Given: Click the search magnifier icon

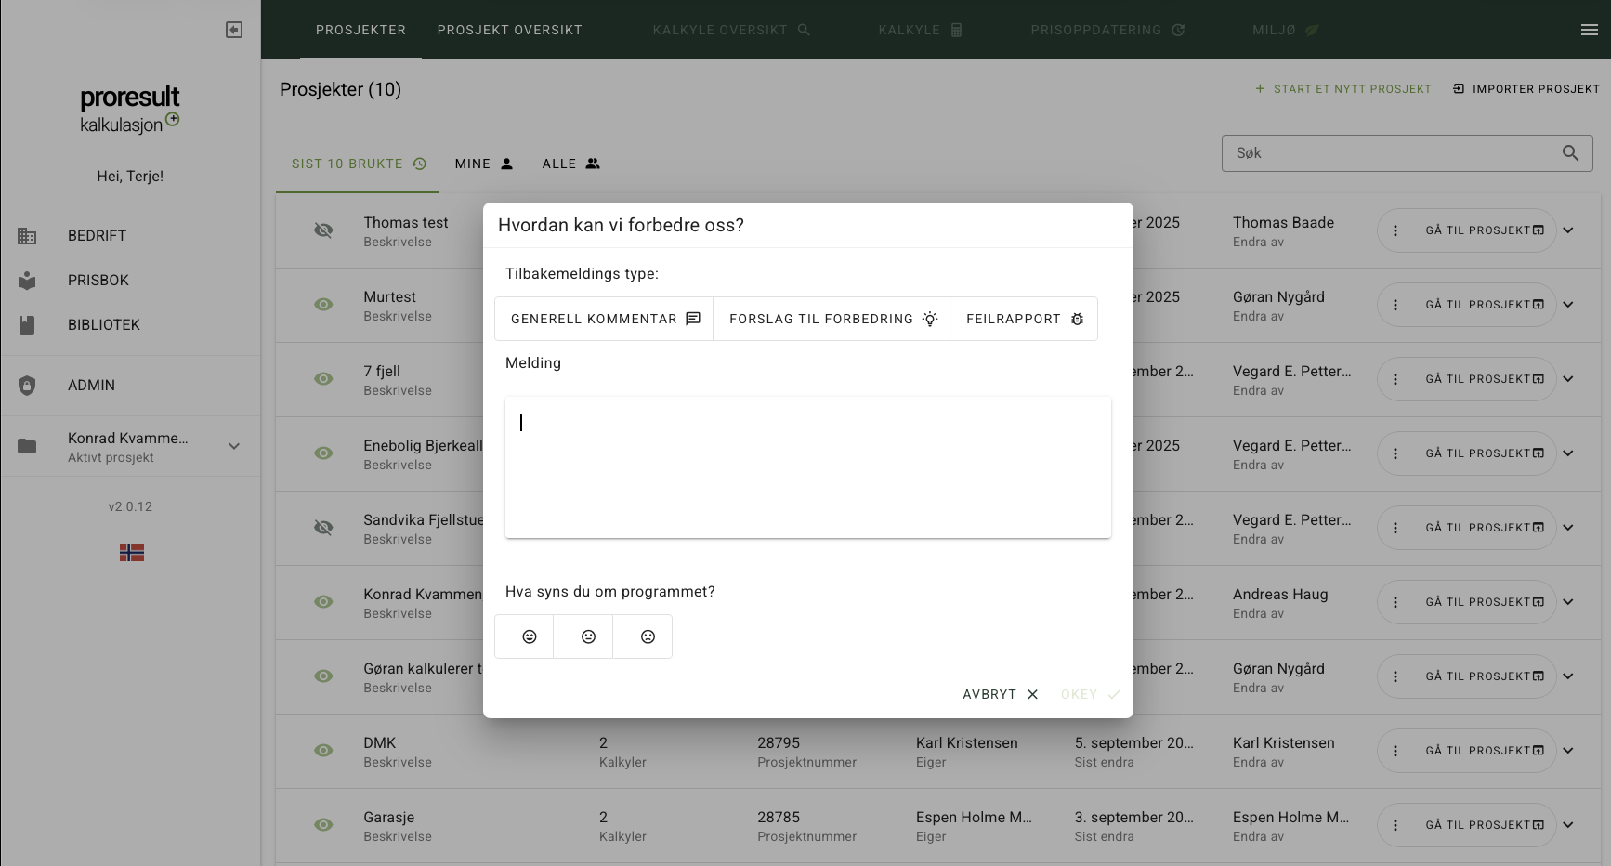Looking at the screenshot, I should click(1570, 153).
